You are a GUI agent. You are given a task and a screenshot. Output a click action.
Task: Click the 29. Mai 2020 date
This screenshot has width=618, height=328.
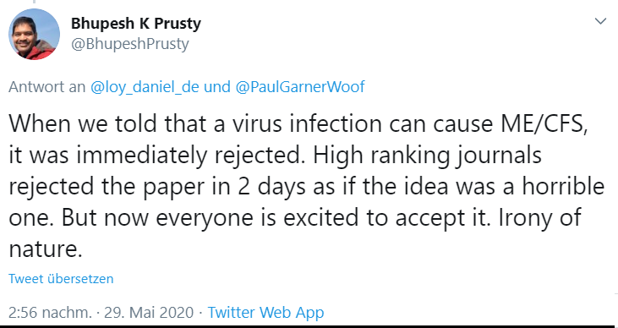pyautogui.click(x=149, y=313)
